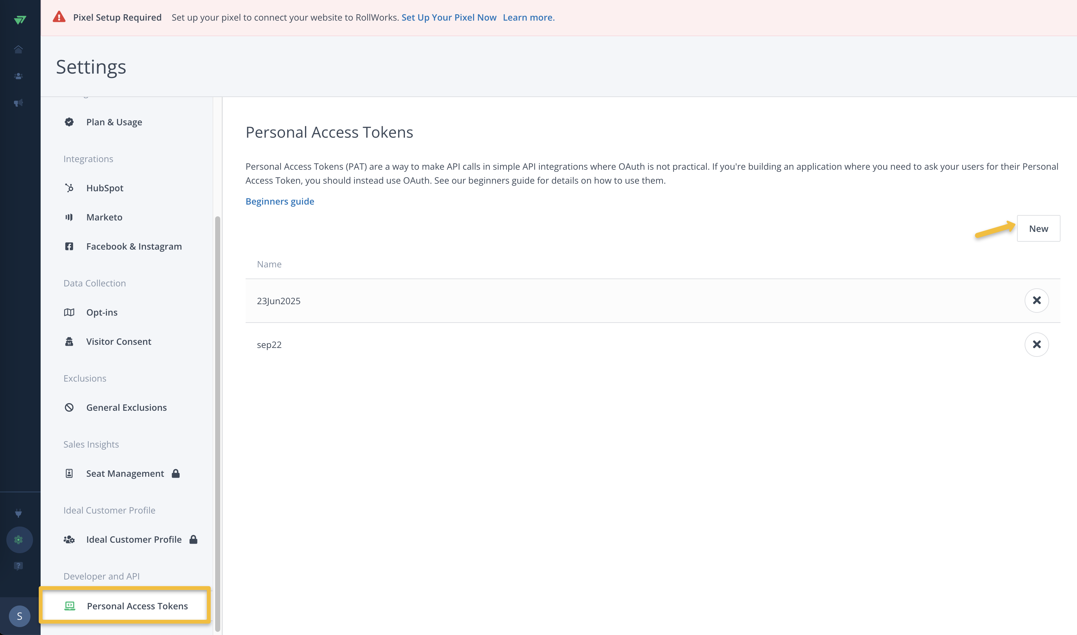Click Set Up Your Pixel Now link

[449, 17]
